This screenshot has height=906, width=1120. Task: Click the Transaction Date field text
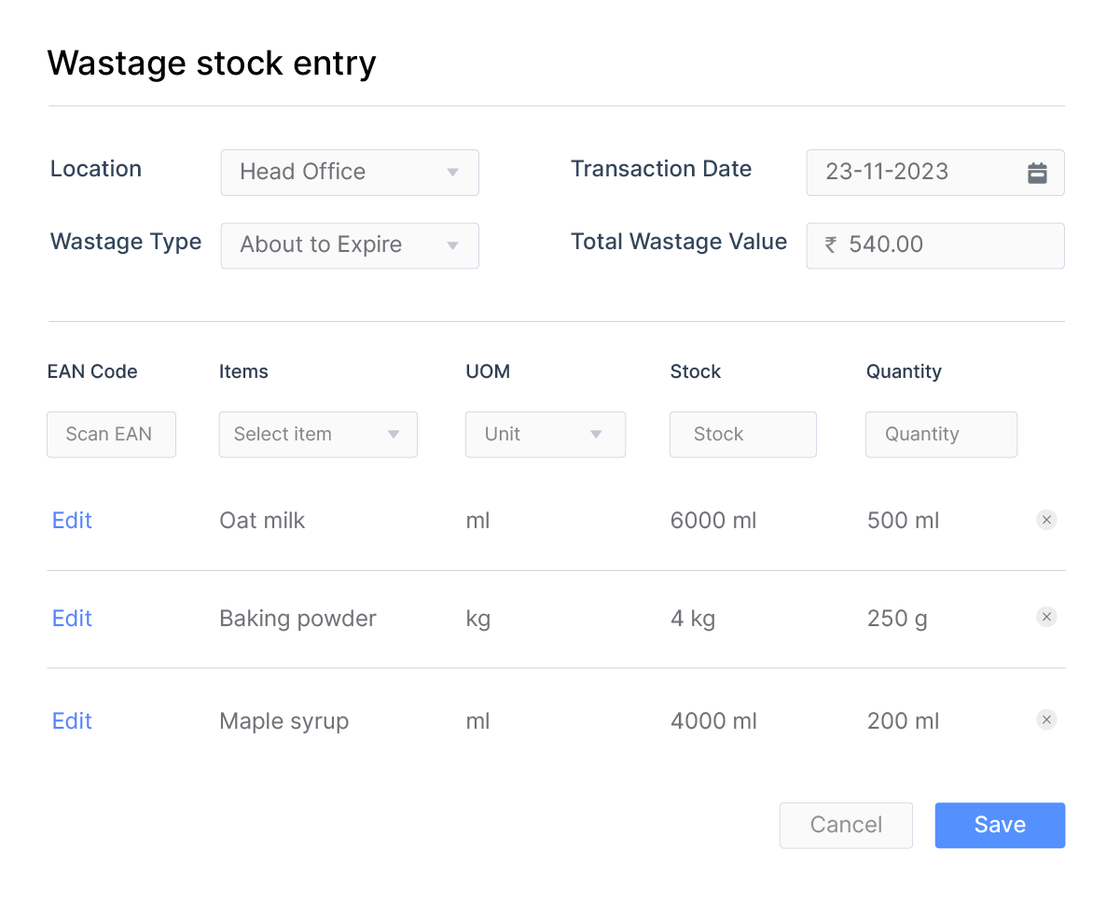click(x=887, y=173)
